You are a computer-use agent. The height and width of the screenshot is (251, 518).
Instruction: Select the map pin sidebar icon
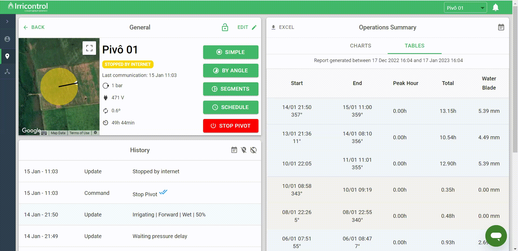[x=7, y=56]
